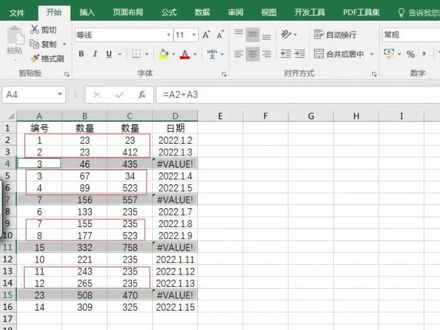
Task: Click the cancel X in formula bar
Action: pyautogui.click(x=97, y=95)
